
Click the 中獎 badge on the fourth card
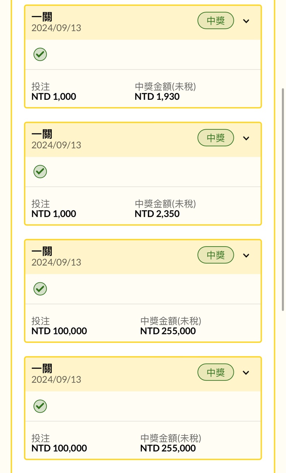216,372
